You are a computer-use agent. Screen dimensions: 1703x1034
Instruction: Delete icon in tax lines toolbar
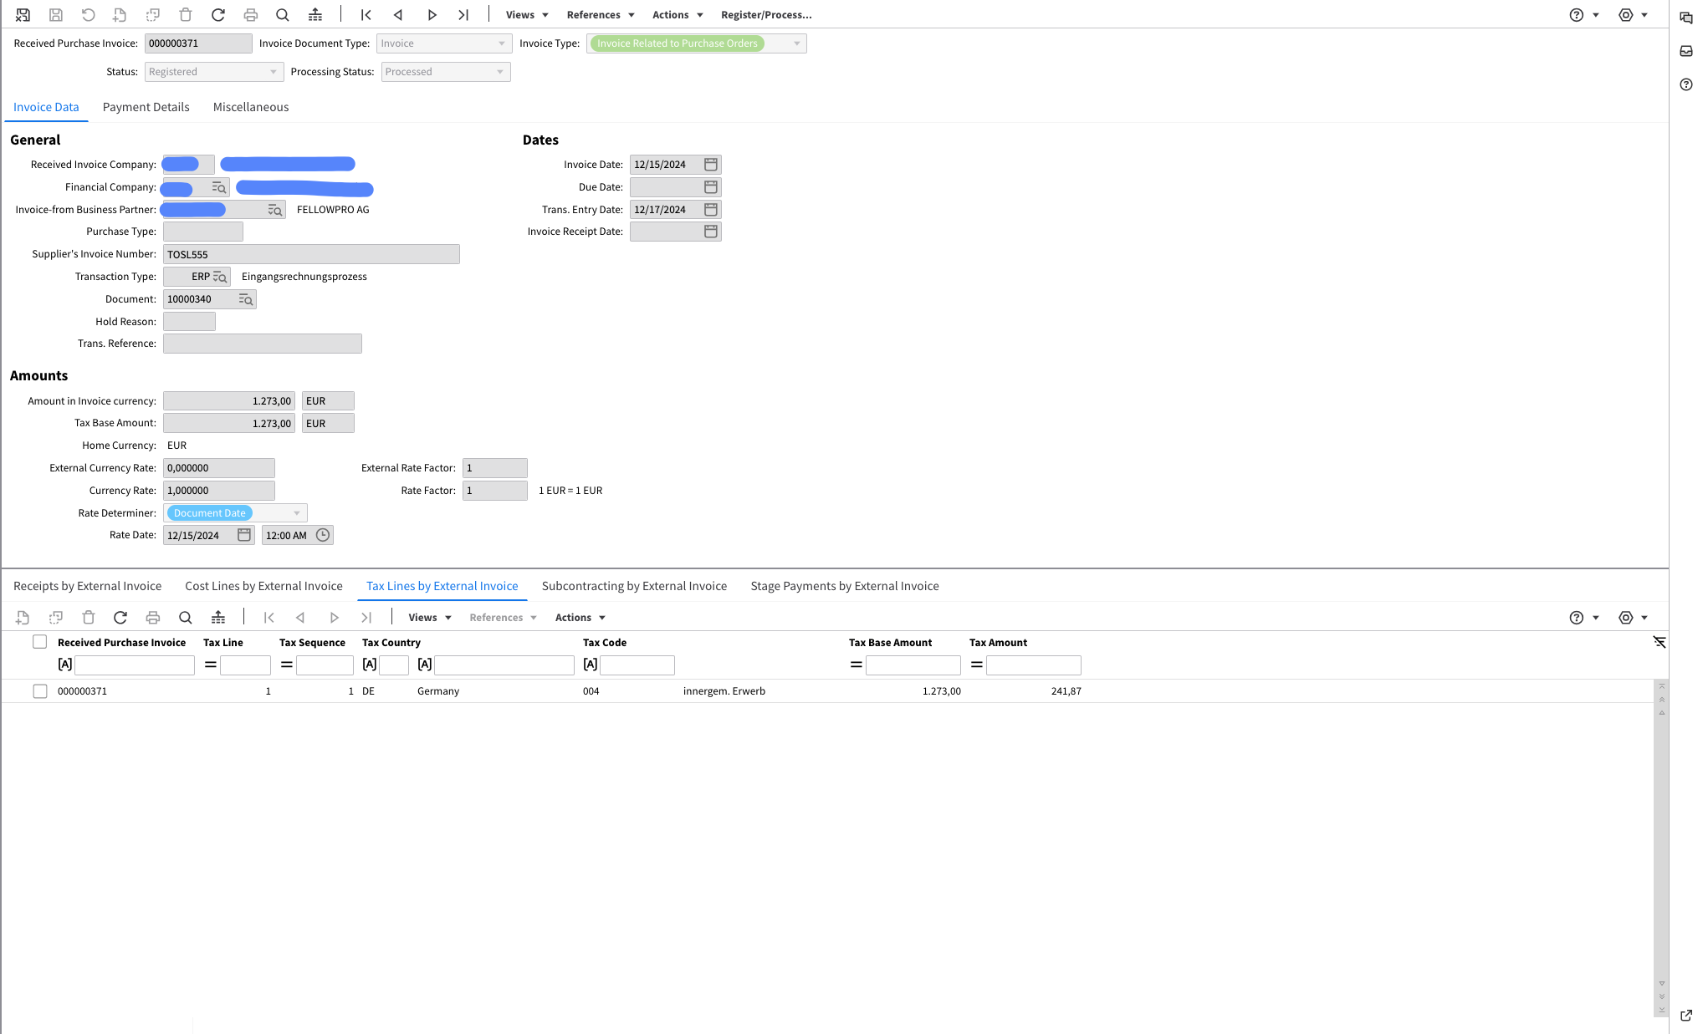[89, 618]
